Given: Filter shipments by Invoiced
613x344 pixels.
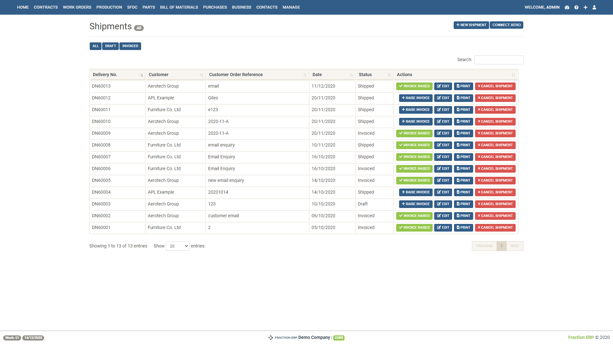Looking at the screenshot, I should tap(130, 46).
